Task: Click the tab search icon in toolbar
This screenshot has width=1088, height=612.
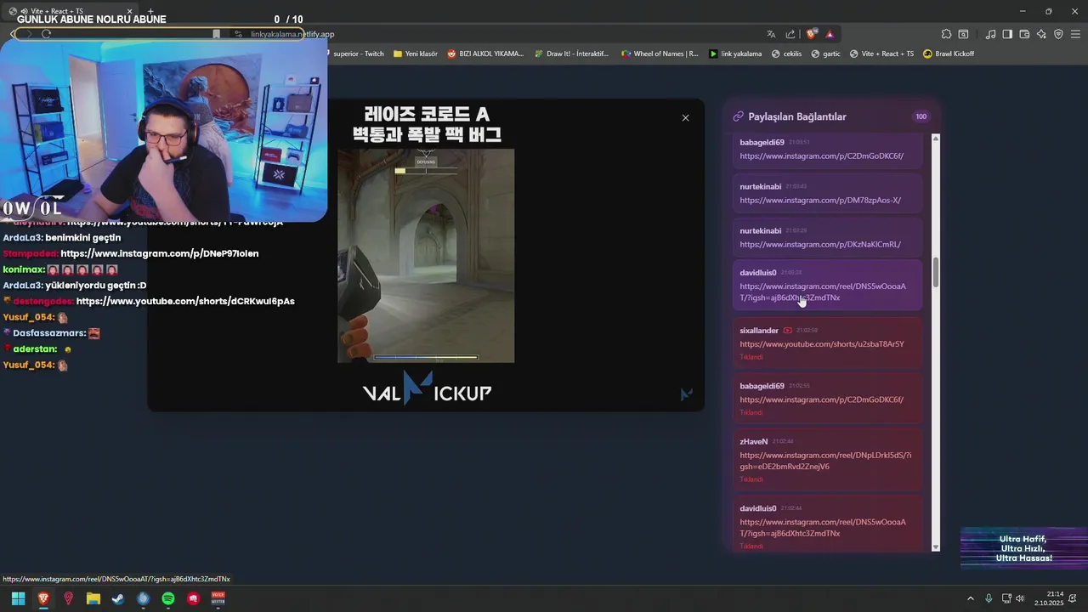Action: pyautogui.click(x=963, y=34)
